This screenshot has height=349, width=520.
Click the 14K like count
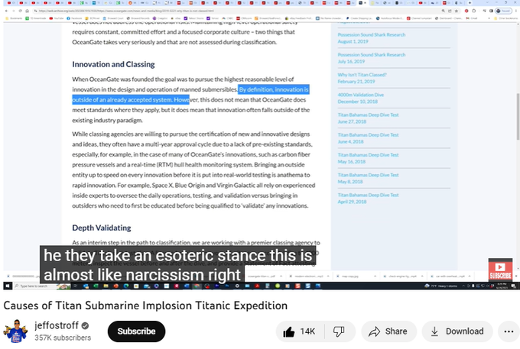[x=307, y=331]
